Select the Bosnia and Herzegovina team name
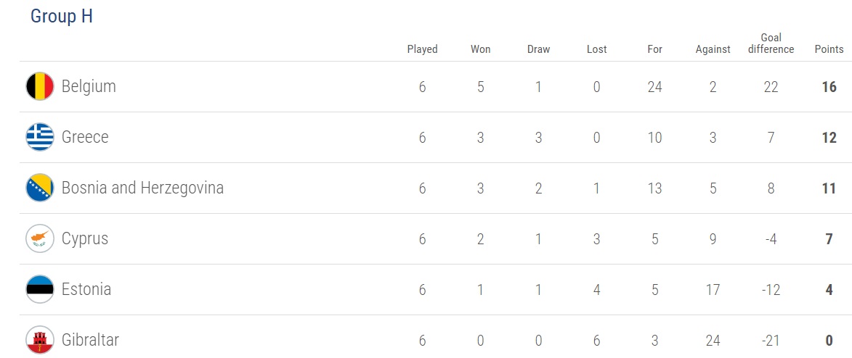The height and width of the screenshot is (358, 852). pos(142,188)
